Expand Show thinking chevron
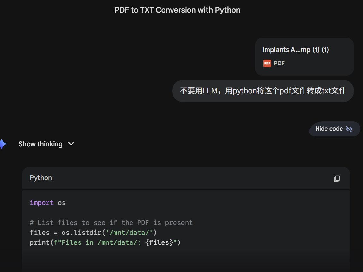The image size is (363, 272). 71,144
